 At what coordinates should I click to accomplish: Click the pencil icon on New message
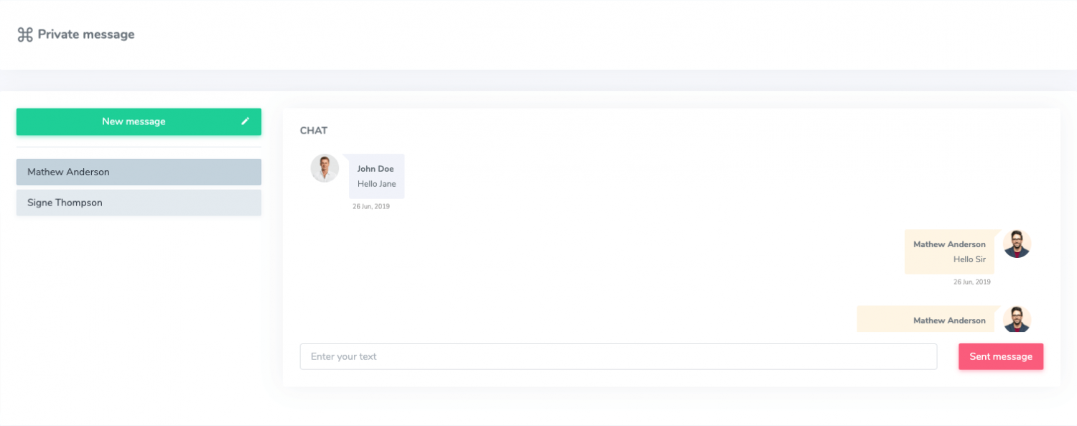click(x=245, y=121)
